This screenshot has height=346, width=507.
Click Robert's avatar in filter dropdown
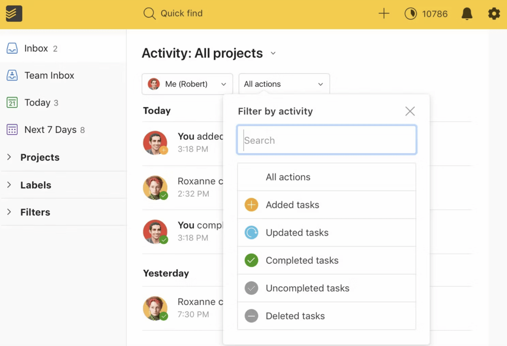[x=154, y=84]
